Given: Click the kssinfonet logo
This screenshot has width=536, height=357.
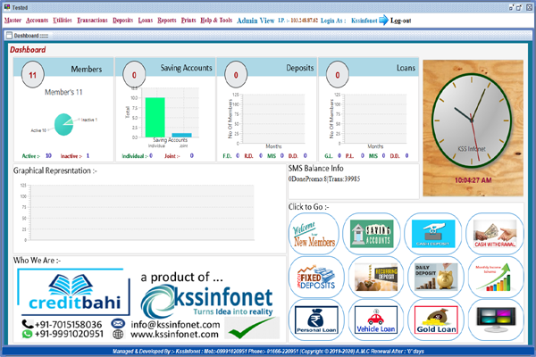Looking at the screenshot, I should [x=207, y=300].
